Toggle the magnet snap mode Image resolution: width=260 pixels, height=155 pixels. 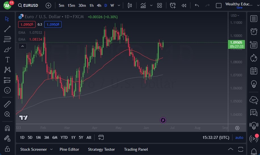7,128
